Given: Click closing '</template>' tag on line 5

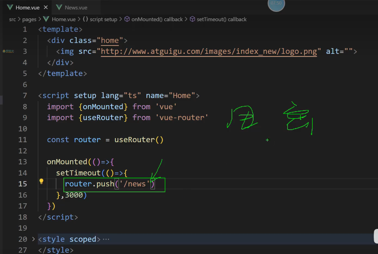Looking at the screenshot, I should click(62, 73).
